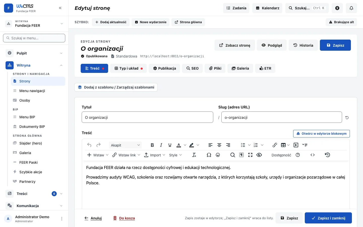Open the Import dropdown in the editor
Viewport: 363px width, 227px height.
155,155
